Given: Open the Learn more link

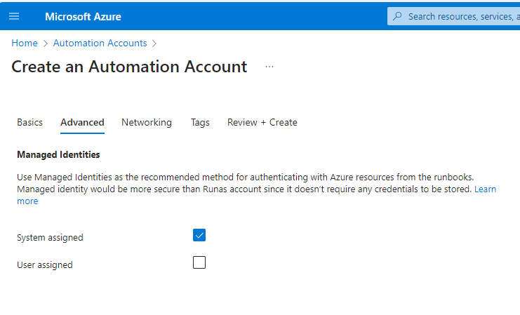Looking at the screenshot, I should click(x=485, y=189).
